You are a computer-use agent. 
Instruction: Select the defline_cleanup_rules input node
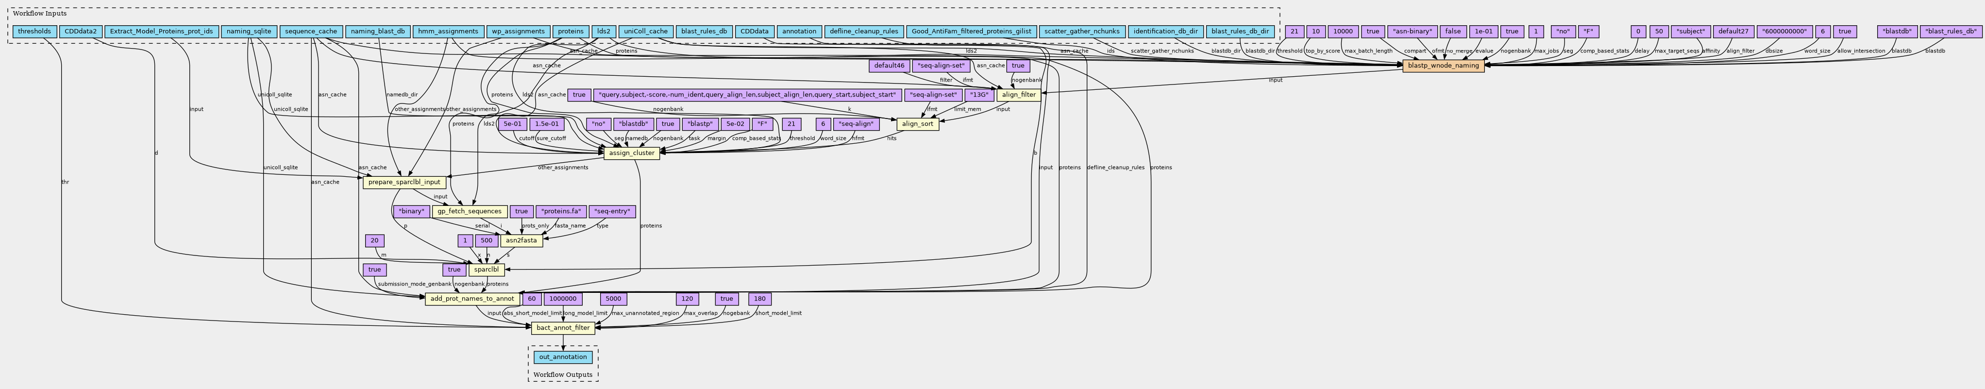click(864, 32)
